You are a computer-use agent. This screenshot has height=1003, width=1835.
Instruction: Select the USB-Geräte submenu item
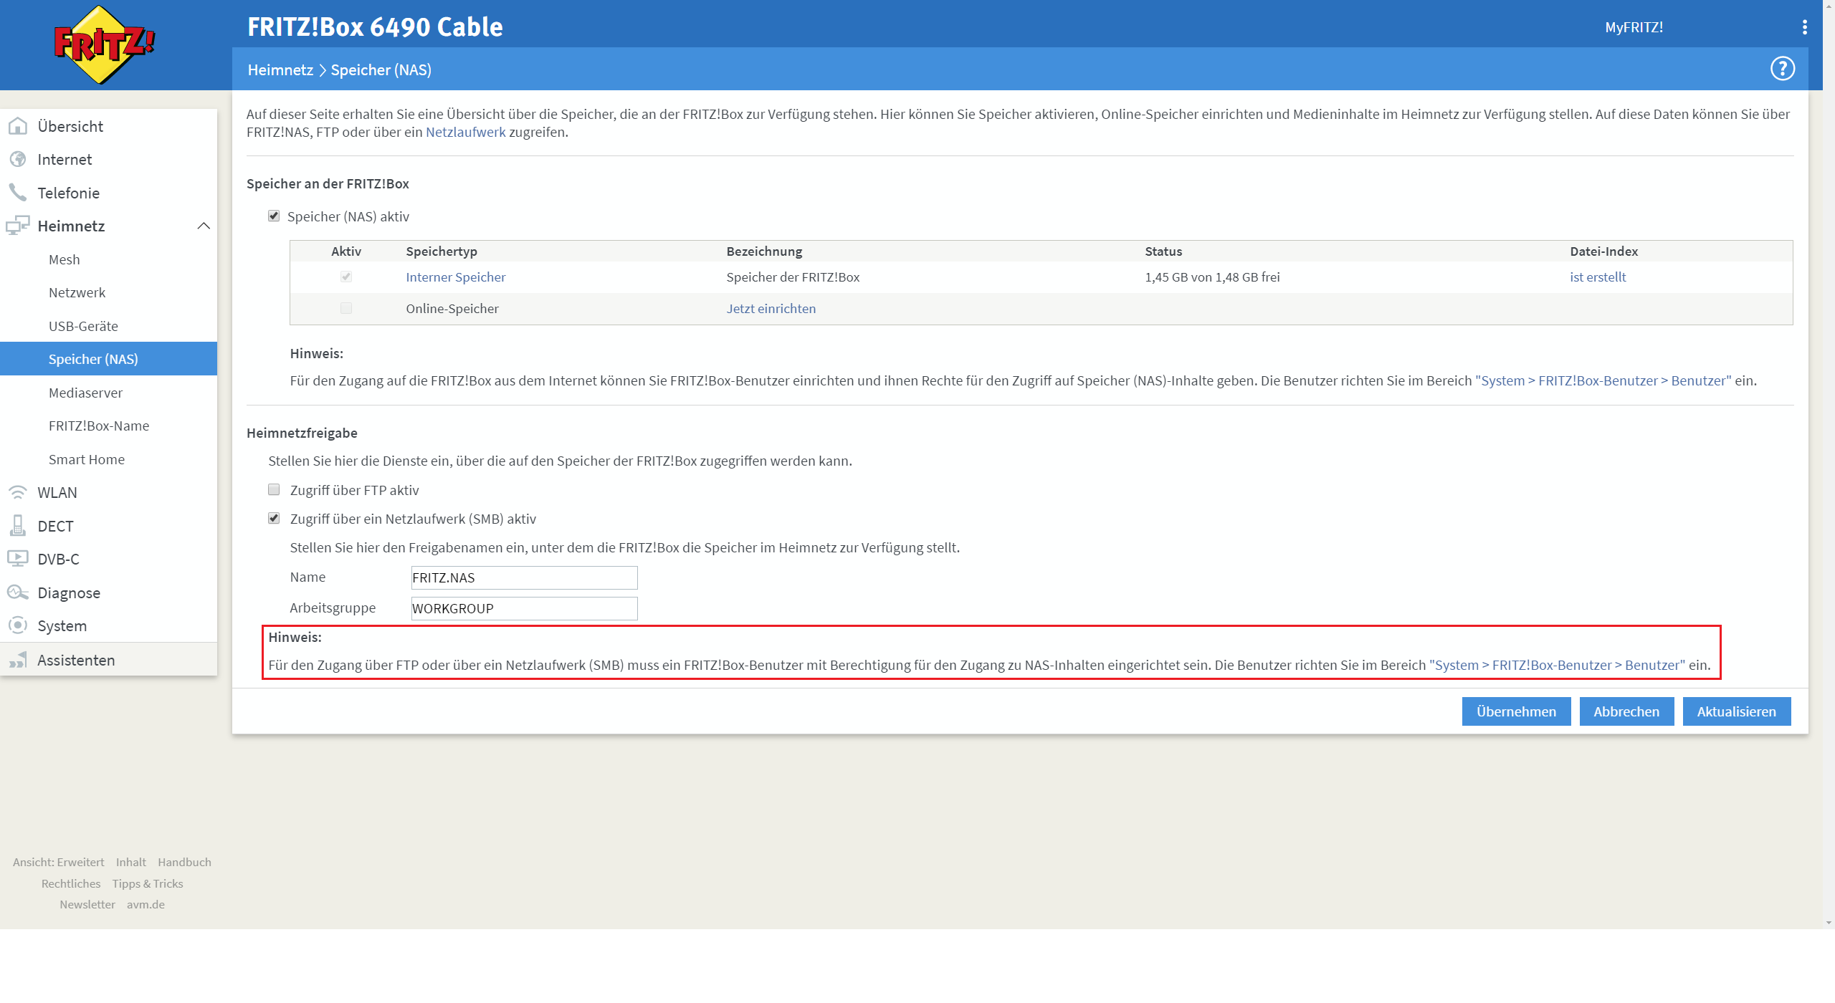83,326
